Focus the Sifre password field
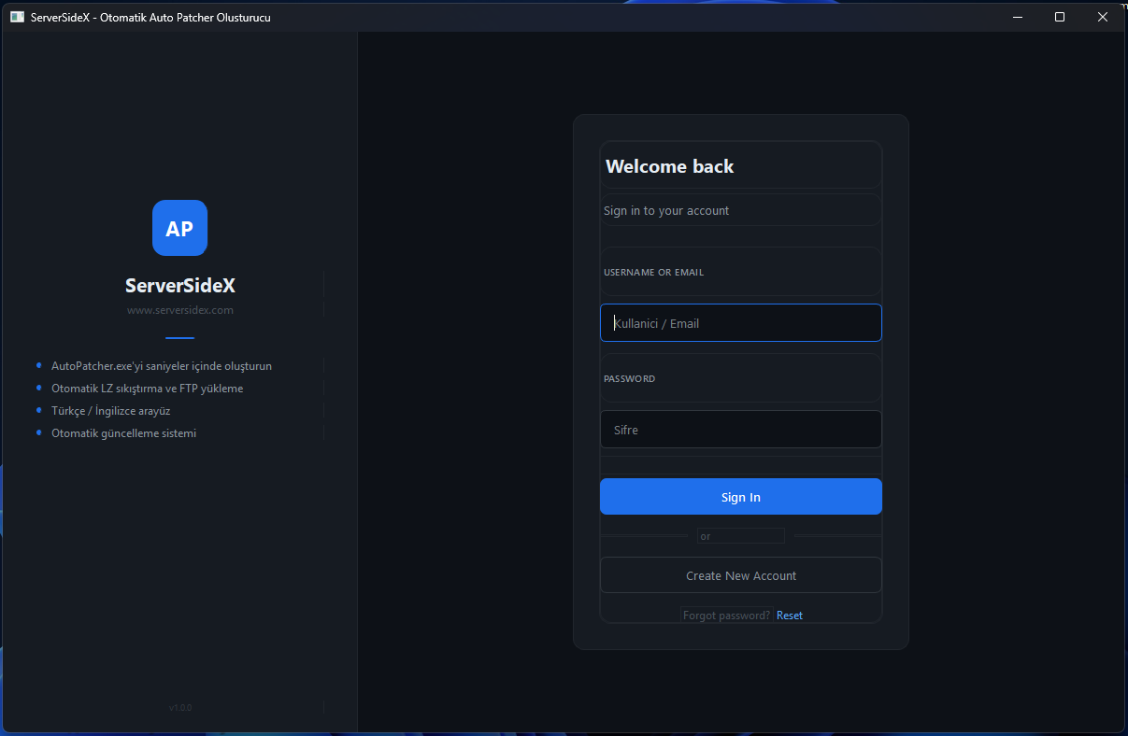Image resolution: width=1128 pixels, height=736 pixels. coord(741,430)
